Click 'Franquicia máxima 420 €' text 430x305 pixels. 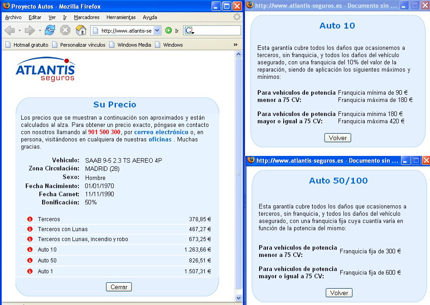(371, 121)
